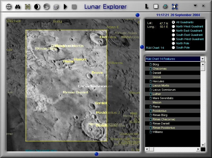This screenshot has width=212, height=158.
Task: Select Plana in the features list
Action: pos(173,107)
